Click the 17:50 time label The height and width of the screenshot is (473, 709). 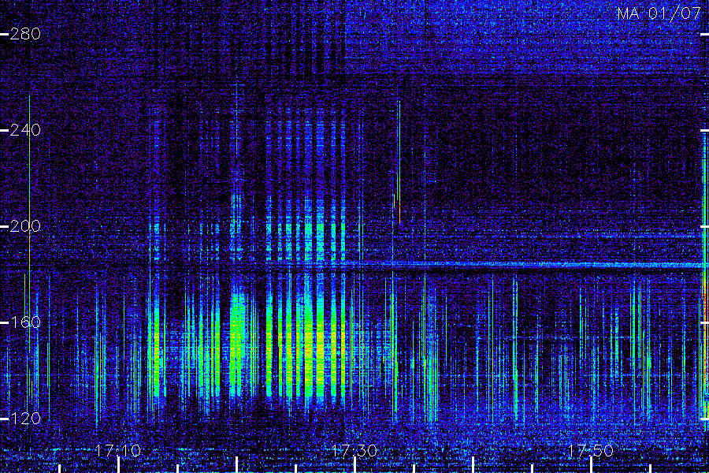591,450
